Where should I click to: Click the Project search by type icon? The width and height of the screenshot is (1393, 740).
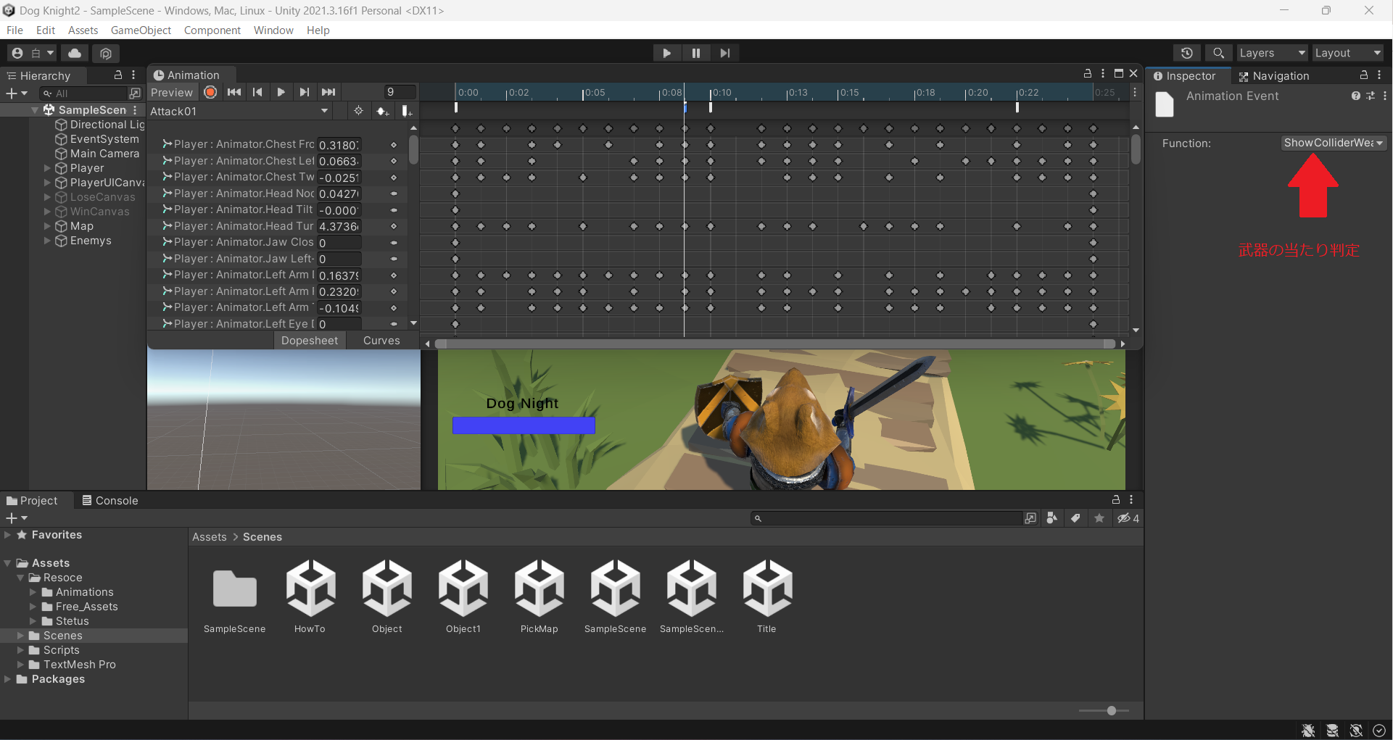(x=1051, y=518)
